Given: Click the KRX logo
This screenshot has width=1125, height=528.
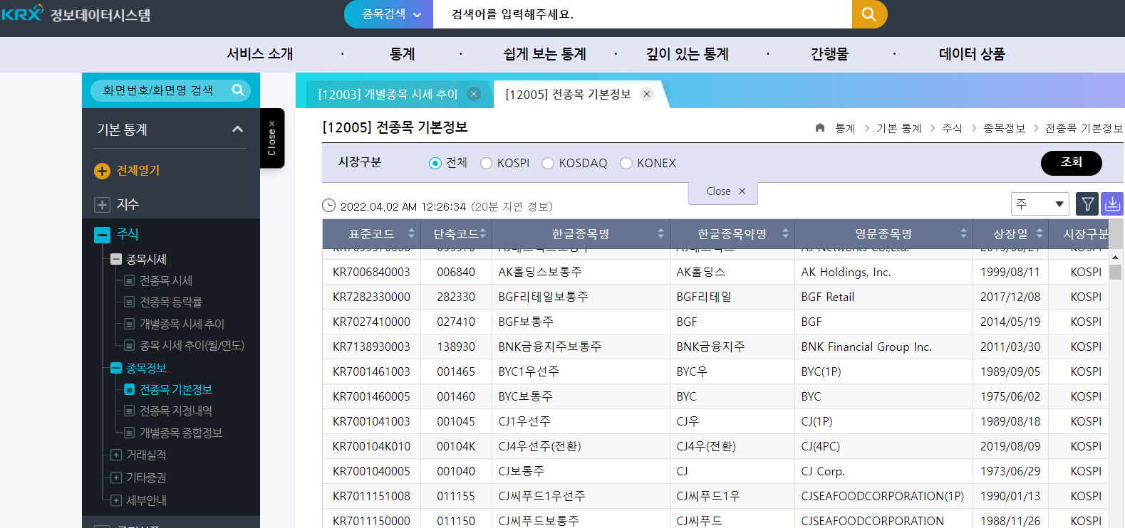Looking at the screenshot, I should tap(22, 13).
